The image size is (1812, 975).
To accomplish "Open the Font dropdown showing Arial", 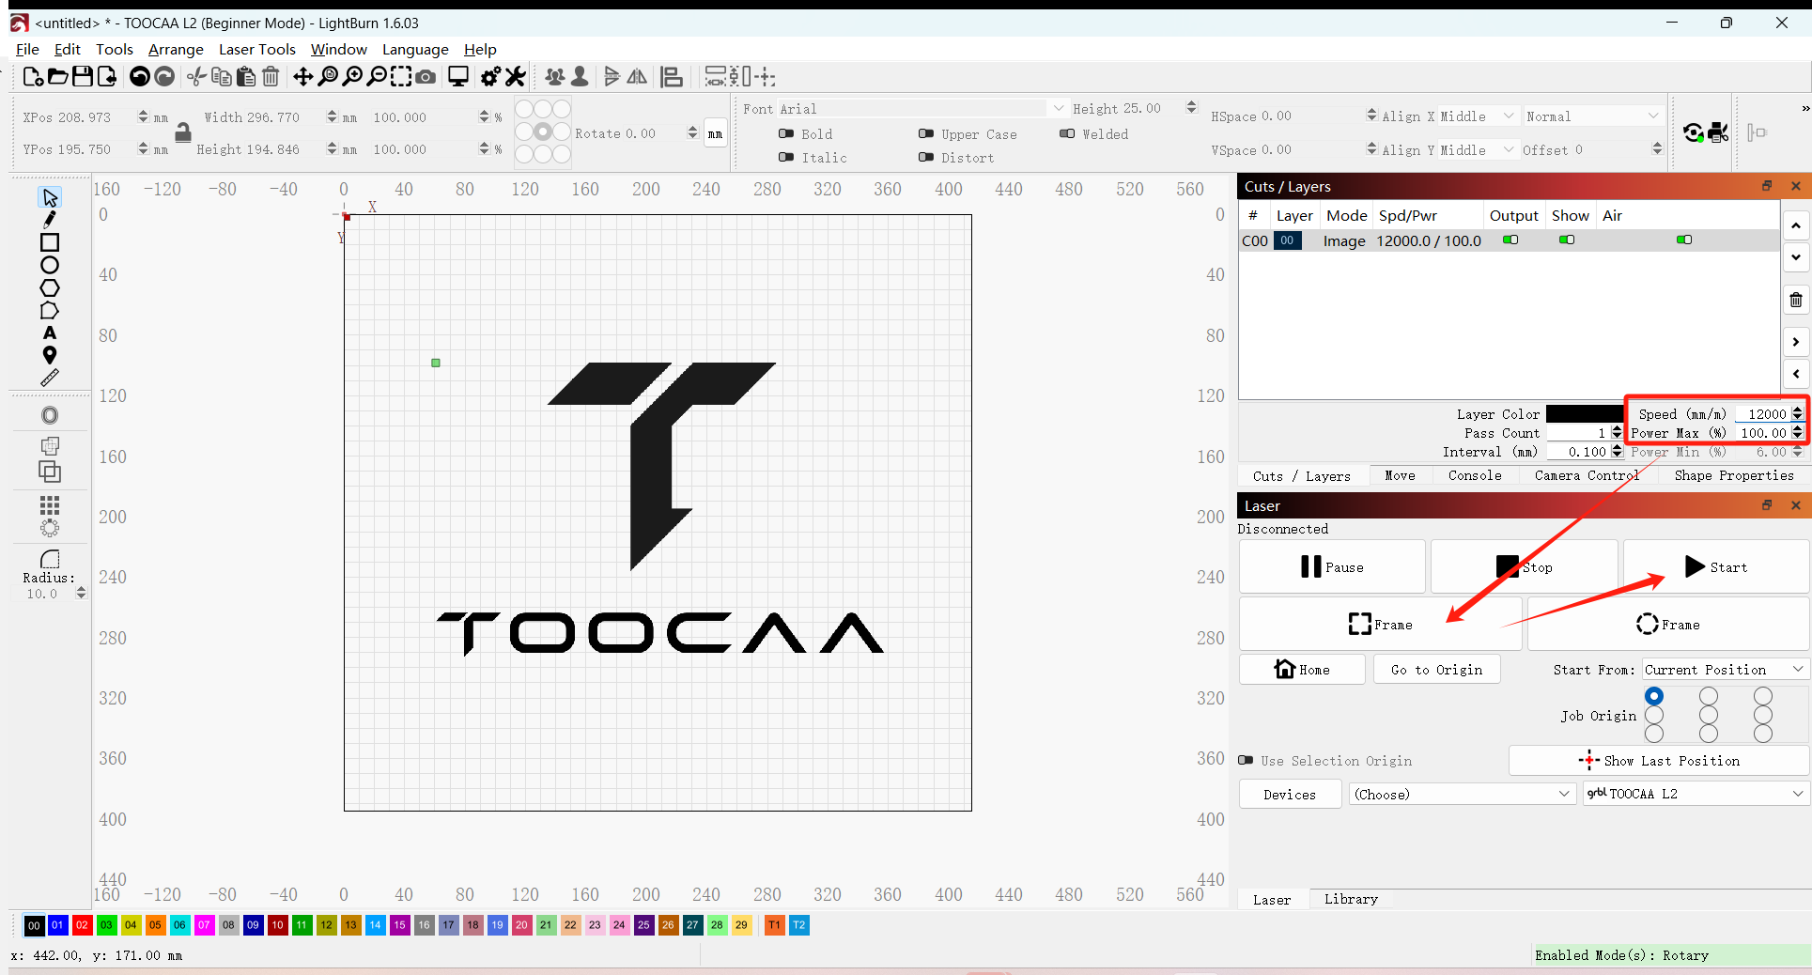I will 923,108.
